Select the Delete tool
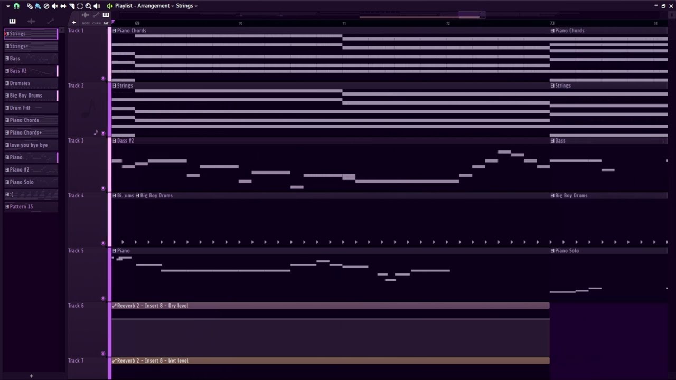Screen dimensions: 676x380 (46, 6)
